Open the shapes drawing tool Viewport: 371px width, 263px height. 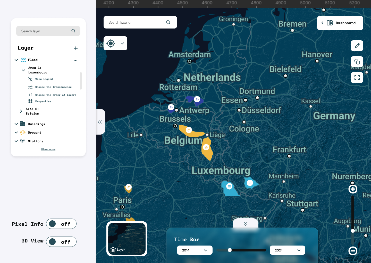pyautogui.click(x=357, y=62)
